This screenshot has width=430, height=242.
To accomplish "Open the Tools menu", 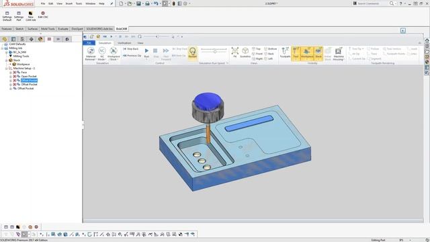I will pos(79,3).
